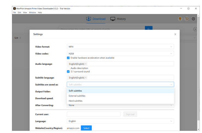The image size is (202, 133).
Task: Select External subtitles option
Action: click(77, 96)
